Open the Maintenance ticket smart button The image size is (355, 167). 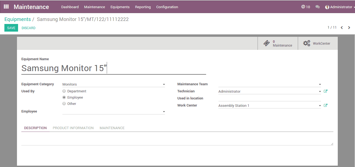[278, 43]
